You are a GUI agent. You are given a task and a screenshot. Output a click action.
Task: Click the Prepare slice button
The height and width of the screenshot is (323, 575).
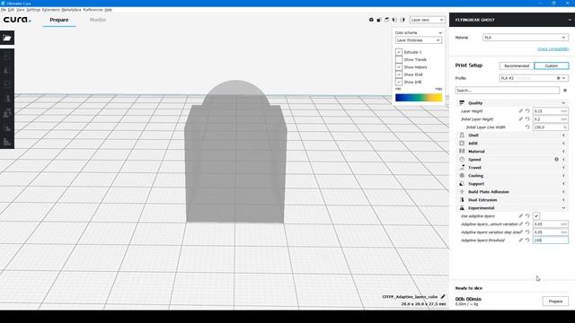tap(555, 301)
